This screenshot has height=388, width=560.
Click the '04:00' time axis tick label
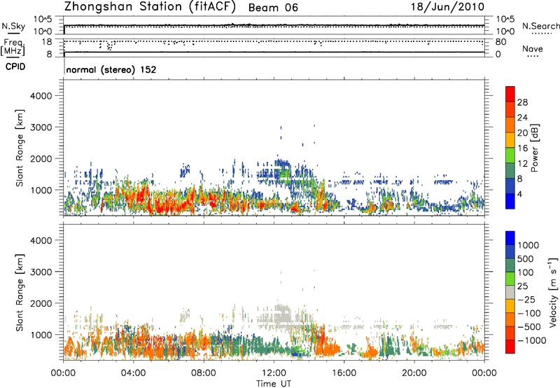pyautogui.click(x=133, y=373)
